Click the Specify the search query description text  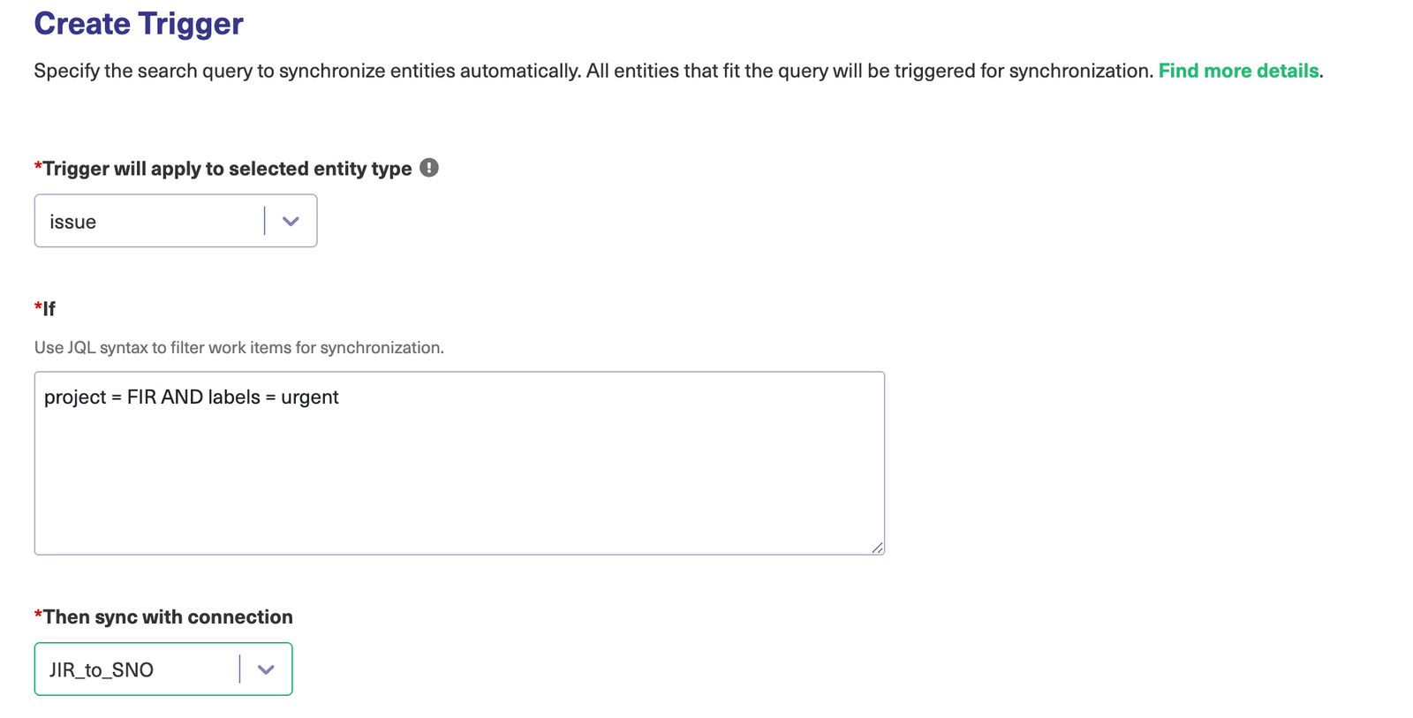coord(593,71)
